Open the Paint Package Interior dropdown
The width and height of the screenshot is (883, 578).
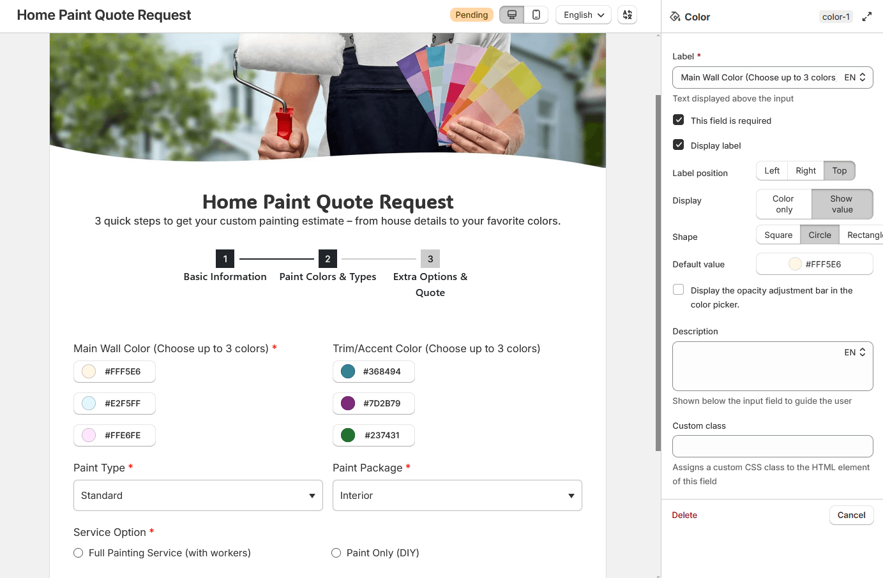click(x=457, y=496)
